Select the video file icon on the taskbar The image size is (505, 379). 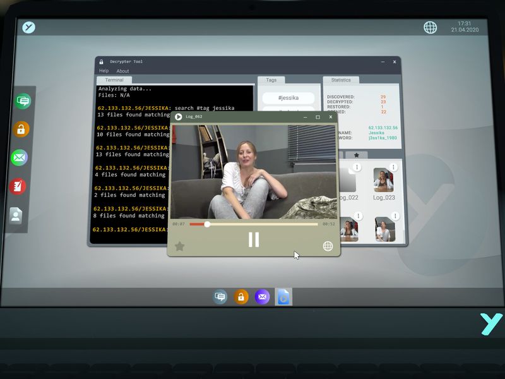pos(283,296)
